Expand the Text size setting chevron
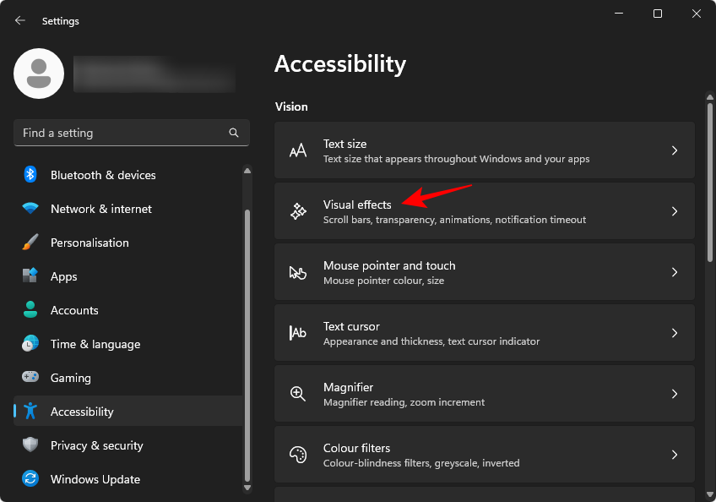This screenshot has width=716, height=502. pyautogui.click(x=675, y=150)
